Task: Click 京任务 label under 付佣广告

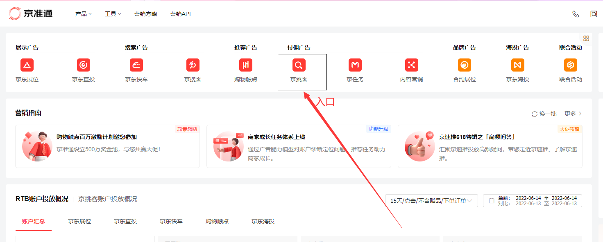Action: point(355,79)
